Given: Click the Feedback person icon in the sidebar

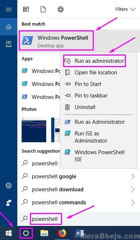Looking at the screenshot, I should pyautogui.click(x=9, y=203).
